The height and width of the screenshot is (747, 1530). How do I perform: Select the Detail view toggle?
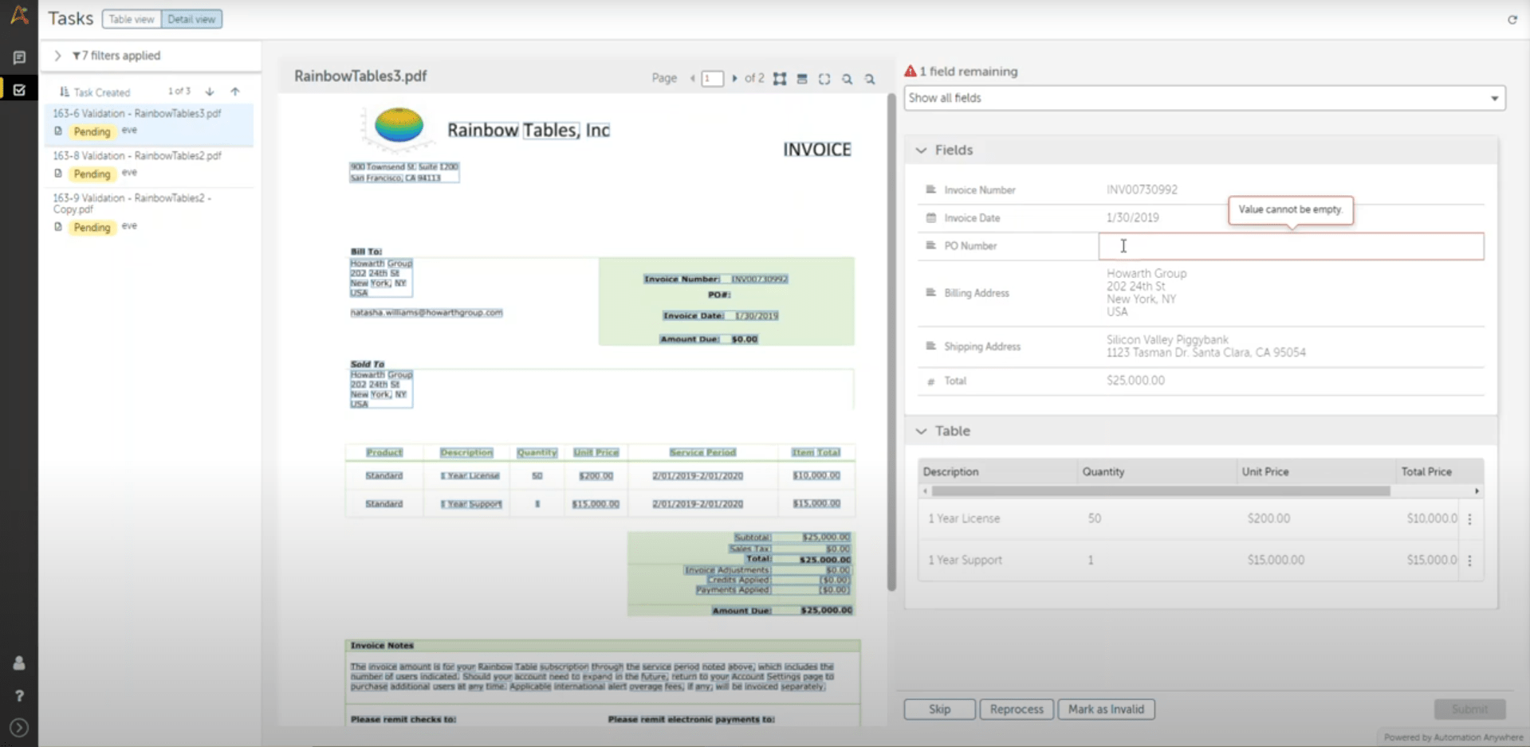coord(191,19)
